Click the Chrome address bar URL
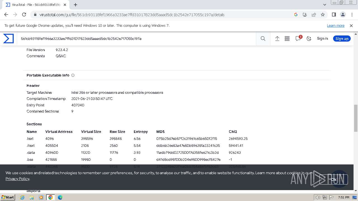The width and height of the screenshot is (358, 201). coord(132,15)
